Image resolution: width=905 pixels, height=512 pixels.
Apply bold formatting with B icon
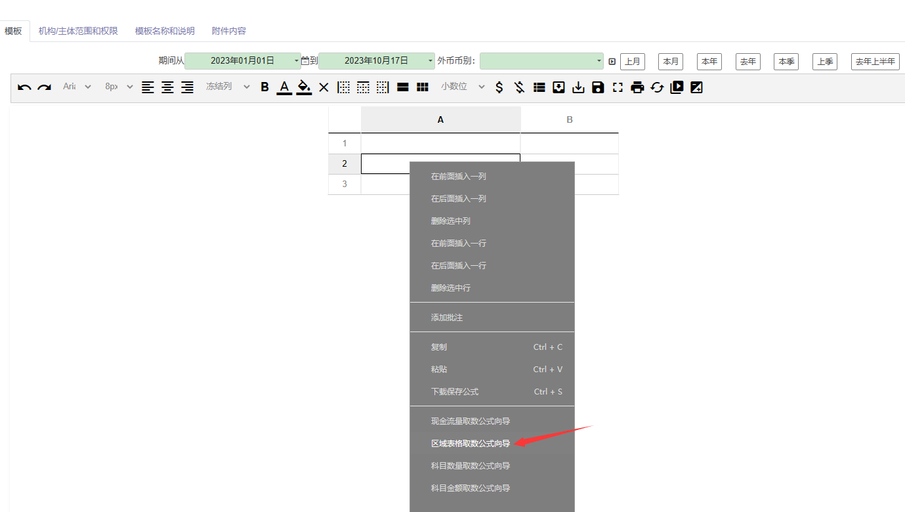(x=264, y=87)
